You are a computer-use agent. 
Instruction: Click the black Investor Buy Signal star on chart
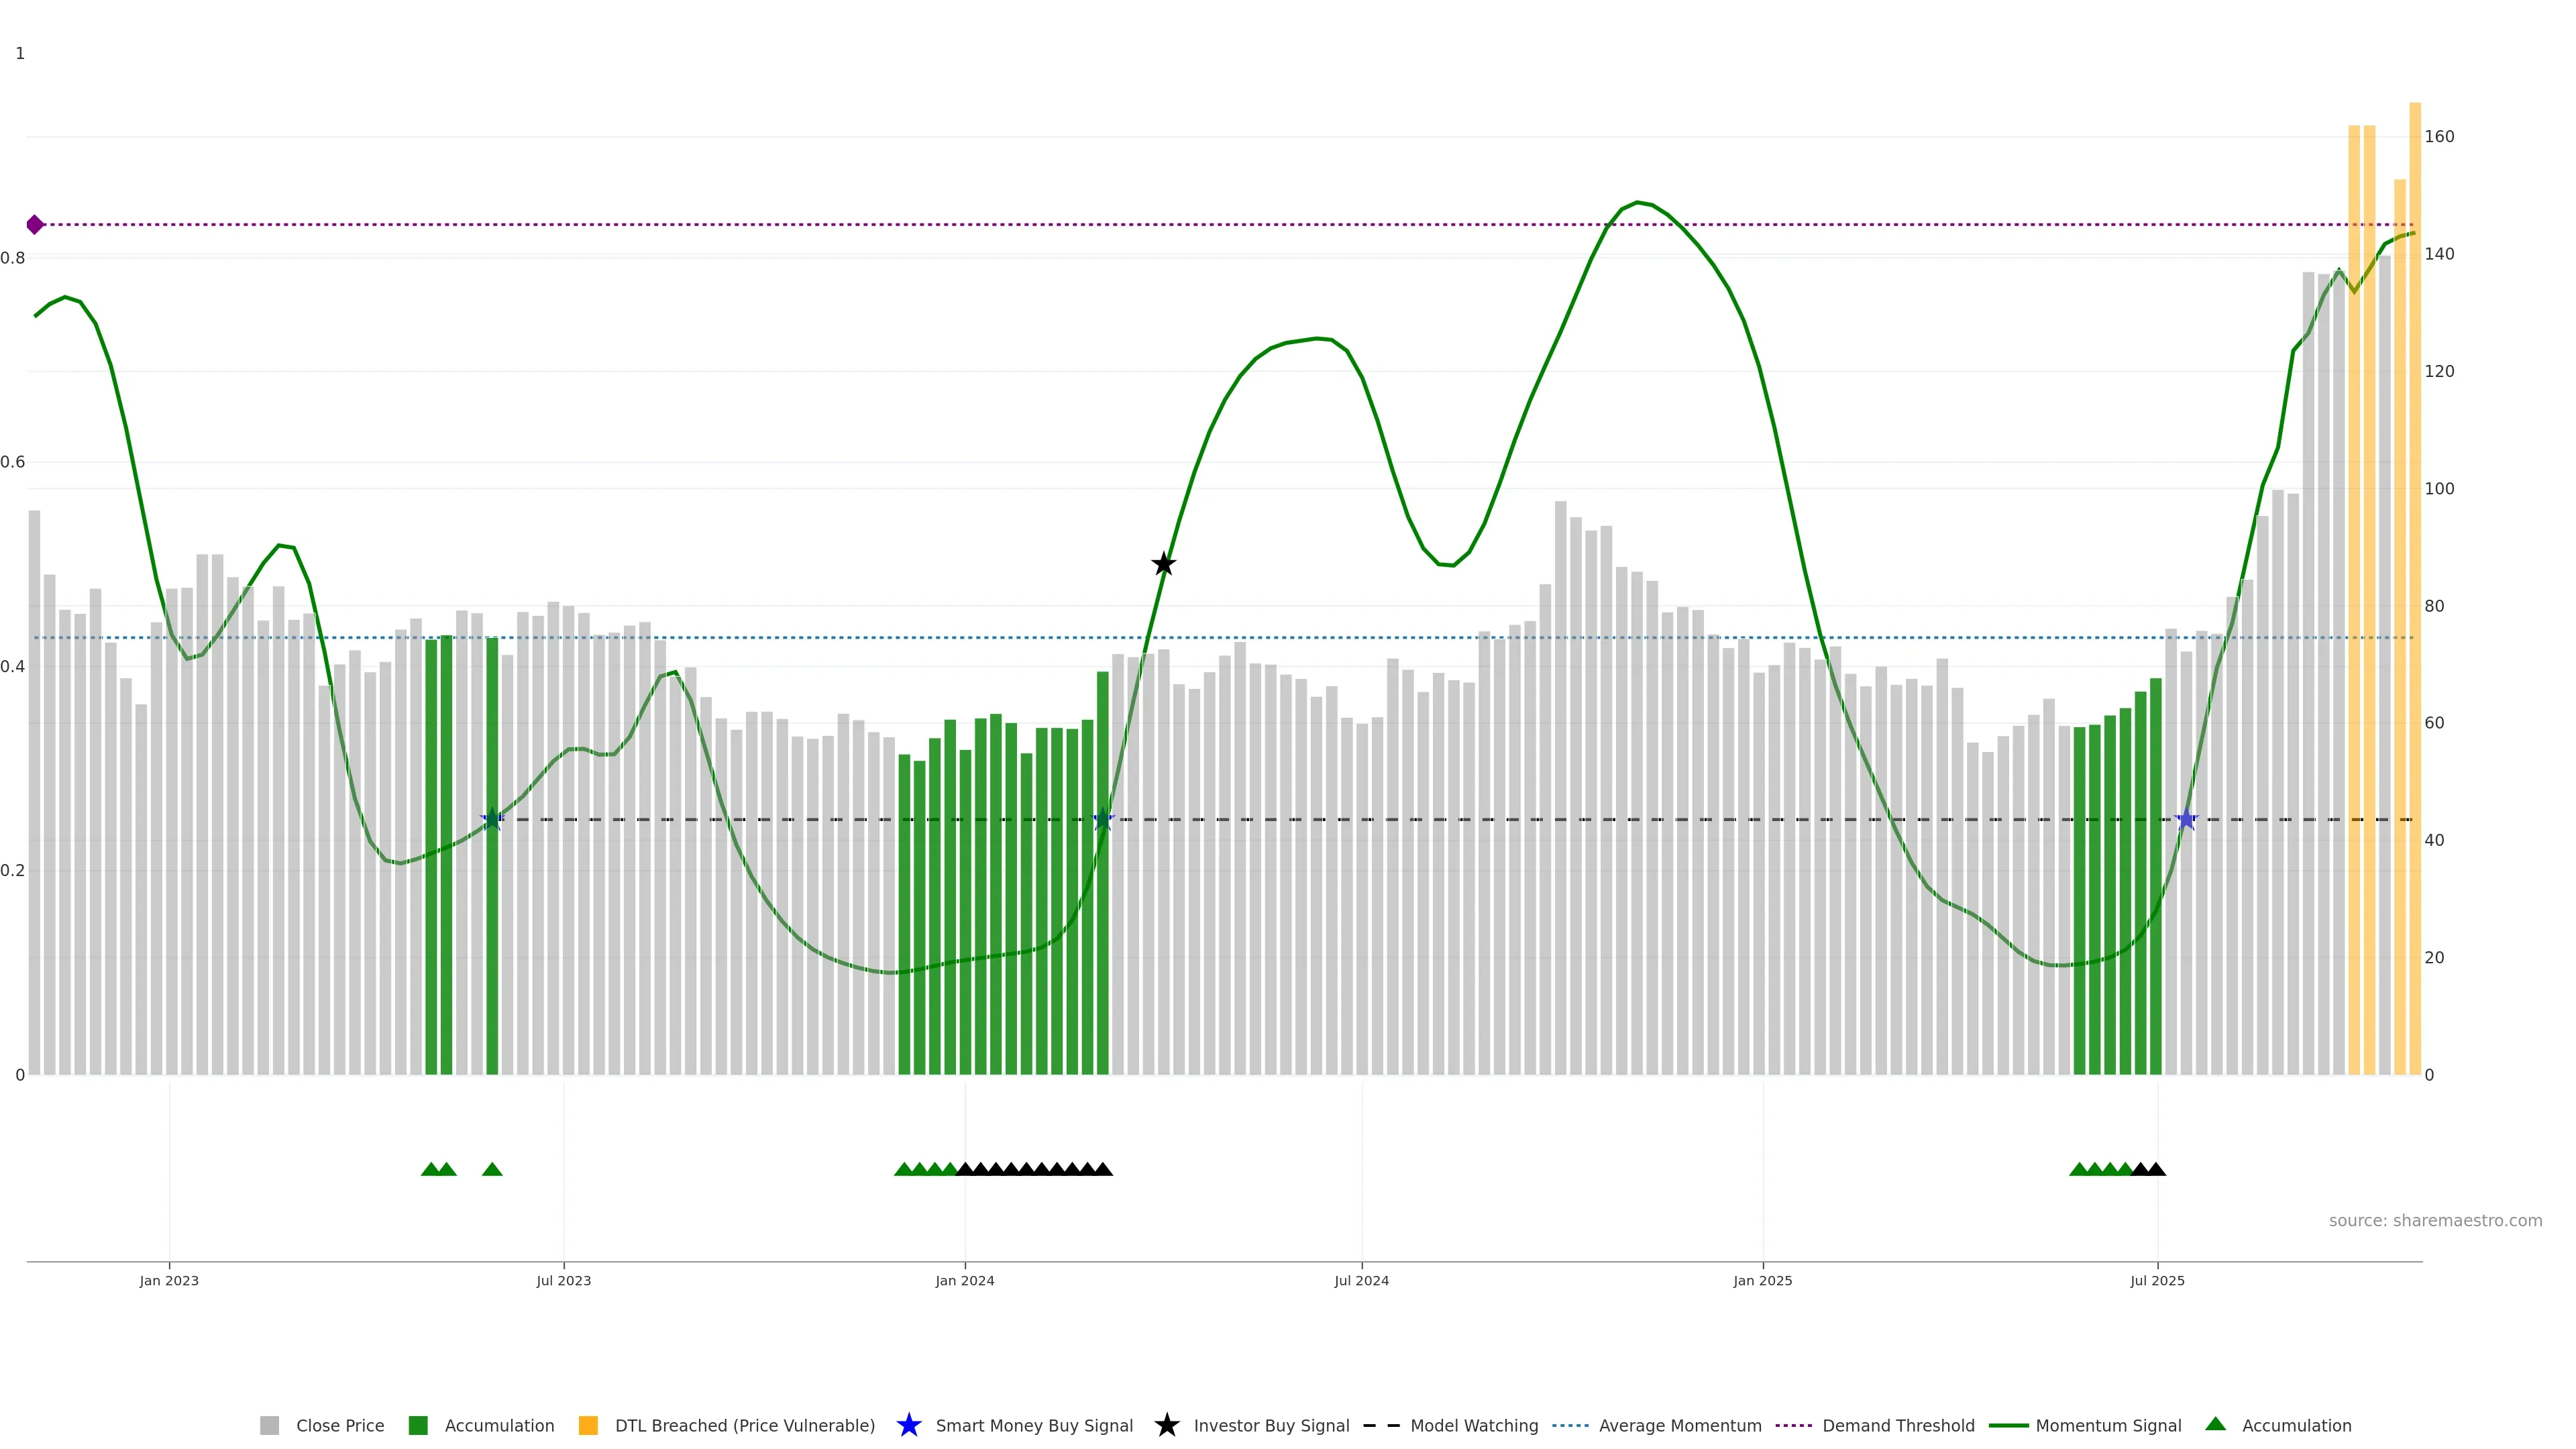pos(1163,564)
